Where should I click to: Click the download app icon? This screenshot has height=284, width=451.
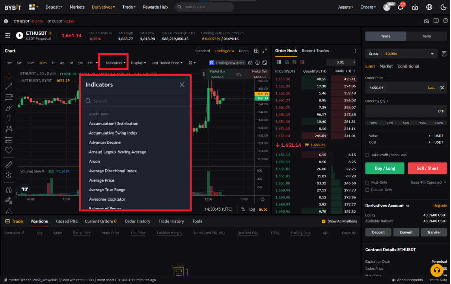415,7
